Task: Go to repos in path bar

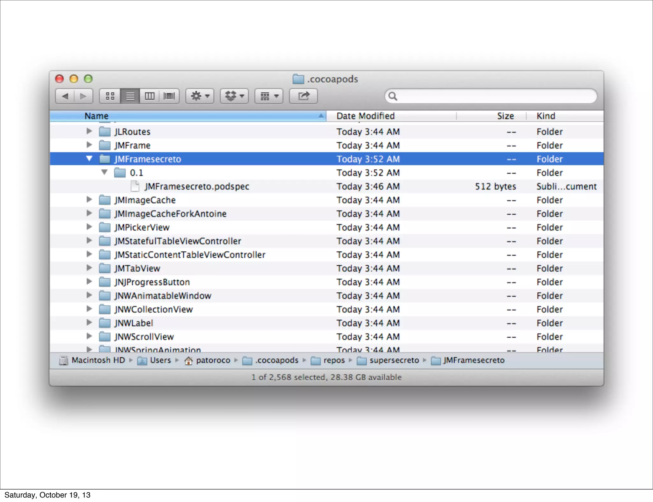Action: [334, 360]
